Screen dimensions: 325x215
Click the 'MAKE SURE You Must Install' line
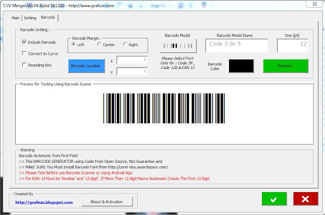point(93,167)
